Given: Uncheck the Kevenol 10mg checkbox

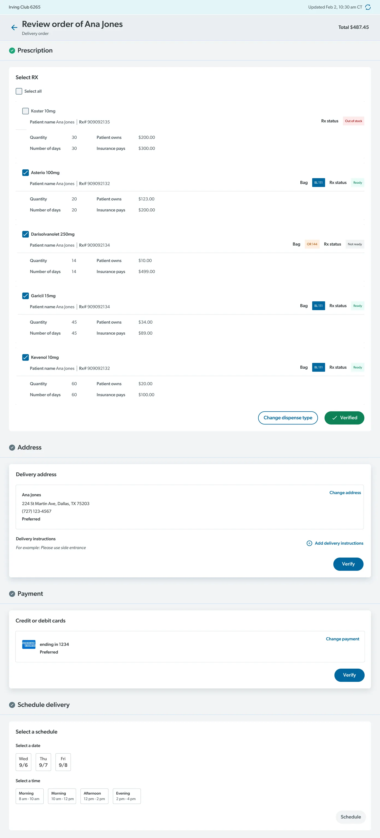Looking at the screenshot, I should pos(25,357).
